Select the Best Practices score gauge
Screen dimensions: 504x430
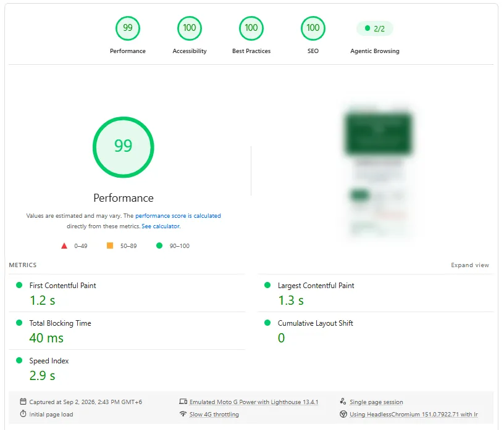click(251, 28)
